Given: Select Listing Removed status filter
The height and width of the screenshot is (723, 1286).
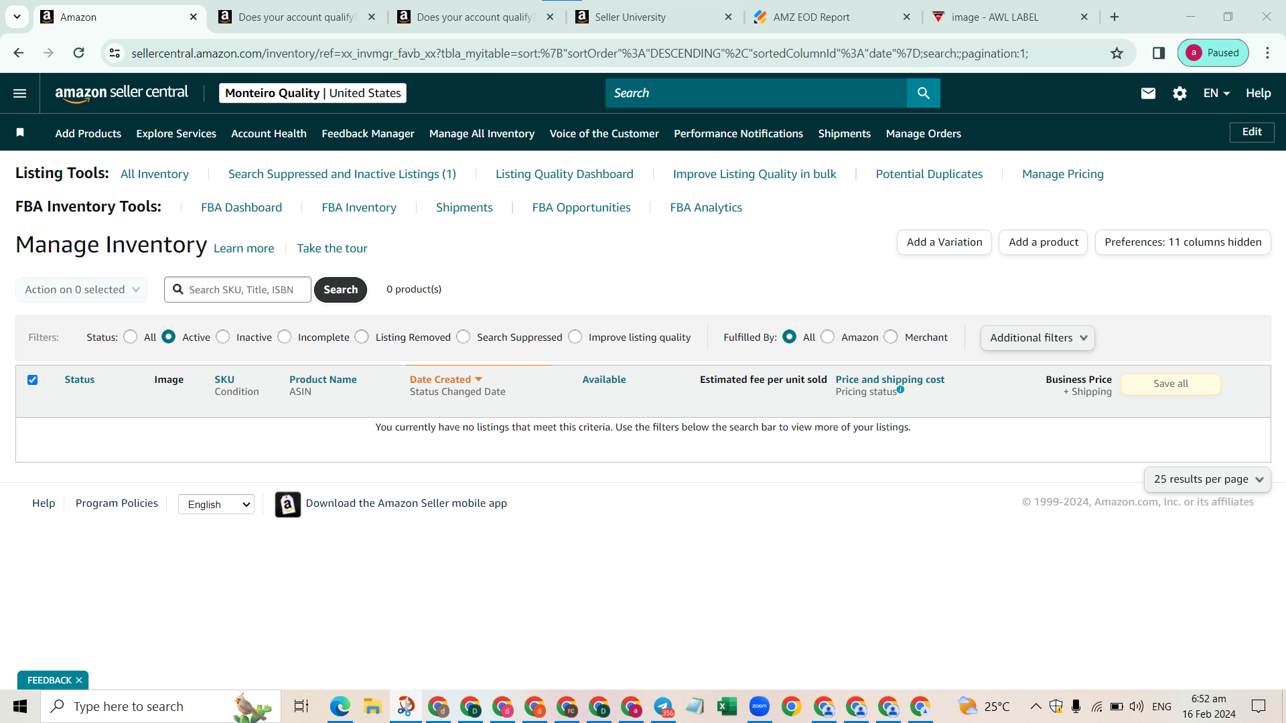Looking at the screenshot, I should (362, 337).
